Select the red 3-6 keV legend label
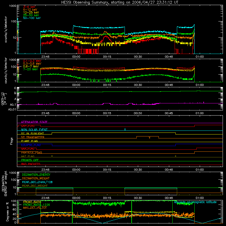Image resolution: width=226 pixels, height=226 pixels. click(x=29, y=7)
